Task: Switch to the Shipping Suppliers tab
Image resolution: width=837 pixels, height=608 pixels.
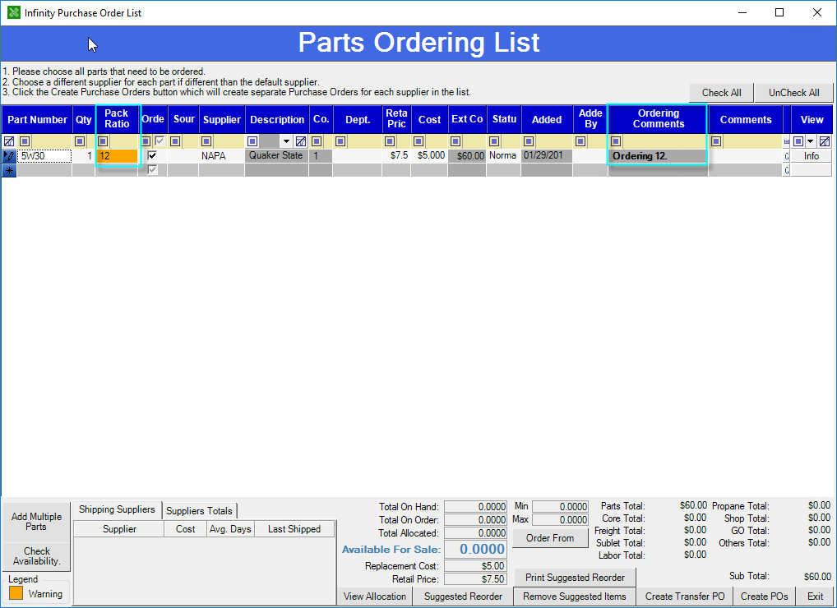Action: [117, 509]
